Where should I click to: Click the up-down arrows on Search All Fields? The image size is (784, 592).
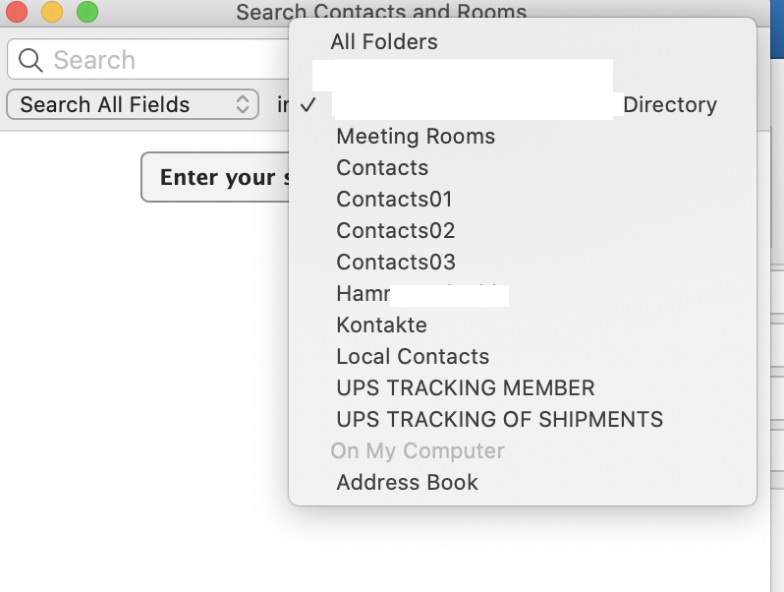pos(243,104)
